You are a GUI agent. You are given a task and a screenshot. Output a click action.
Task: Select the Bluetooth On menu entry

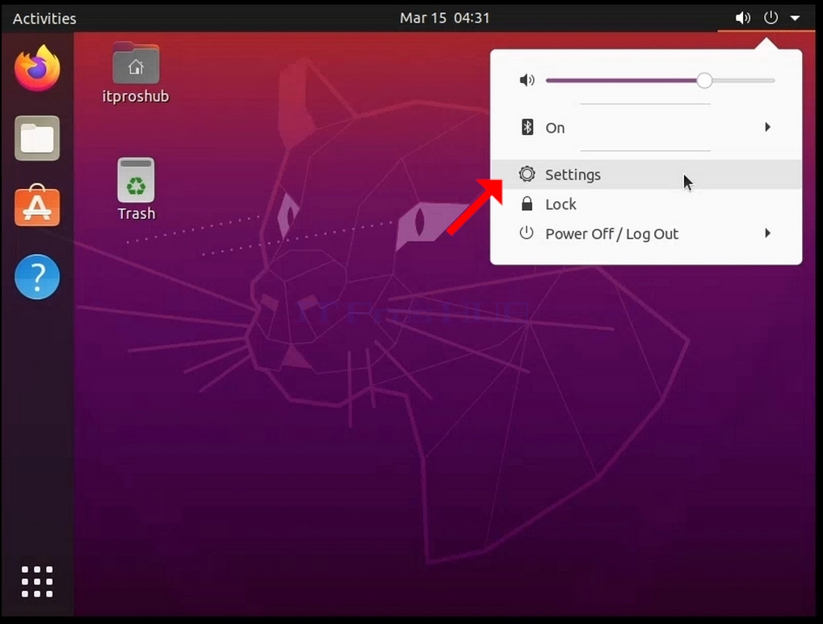[646, 128]
